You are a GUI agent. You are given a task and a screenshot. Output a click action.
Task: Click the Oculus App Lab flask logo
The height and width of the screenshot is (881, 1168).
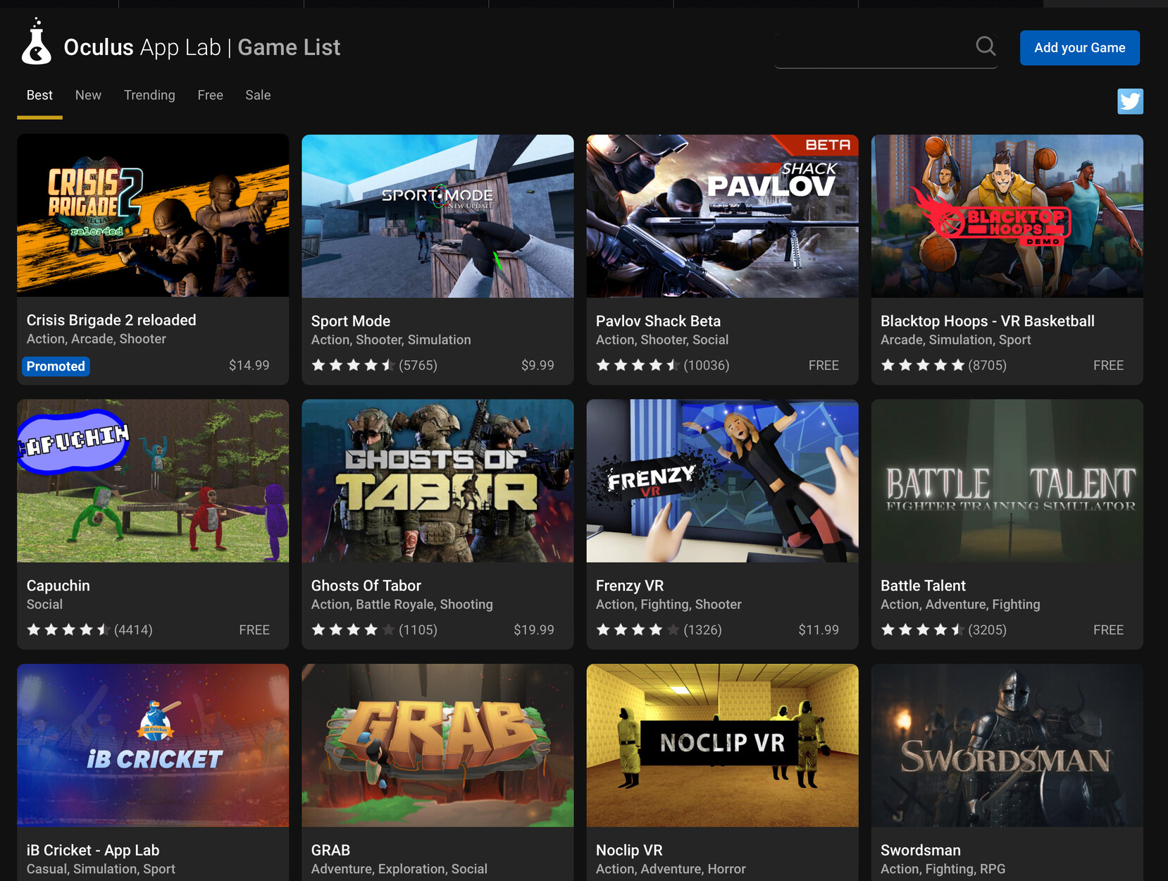point(36,42)
